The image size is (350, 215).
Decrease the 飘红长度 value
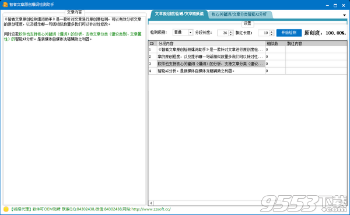(x=271, y=34)
